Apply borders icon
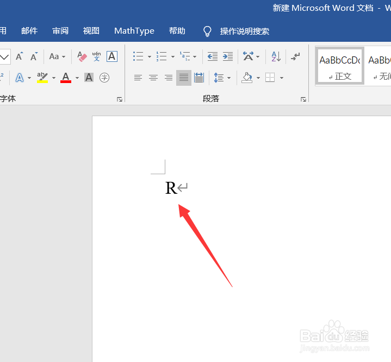391x362 pixels. click(270, 78)
